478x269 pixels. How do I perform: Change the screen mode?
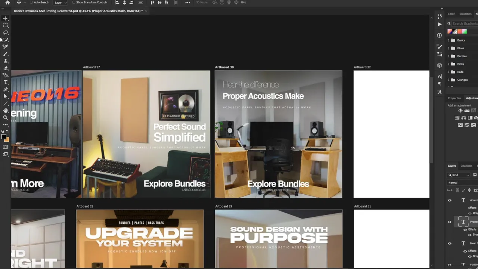point(6,154)
